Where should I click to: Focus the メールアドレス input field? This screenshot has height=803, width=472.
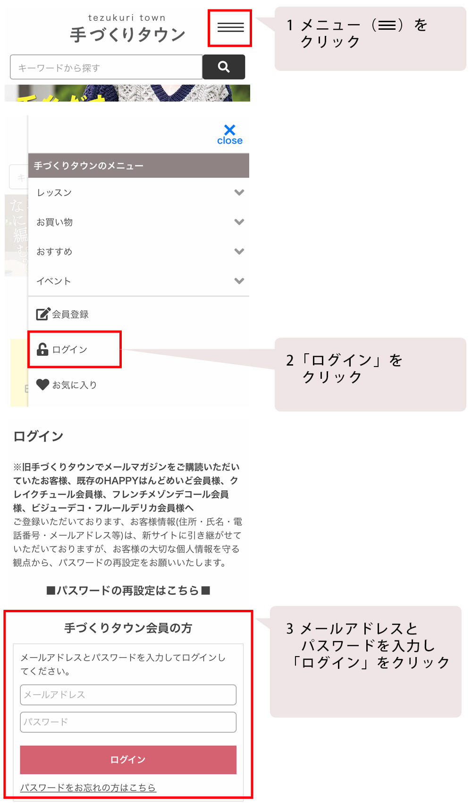click(128, 695)
